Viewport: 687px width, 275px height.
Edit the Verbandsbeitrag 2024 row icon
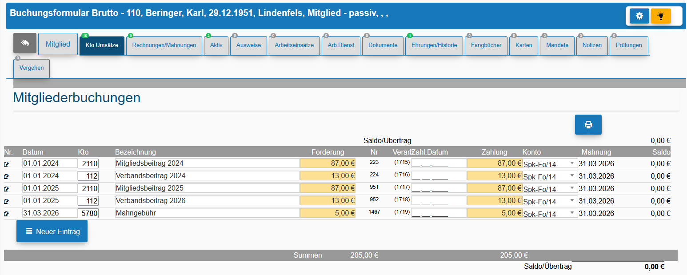(x=6, y=176)
